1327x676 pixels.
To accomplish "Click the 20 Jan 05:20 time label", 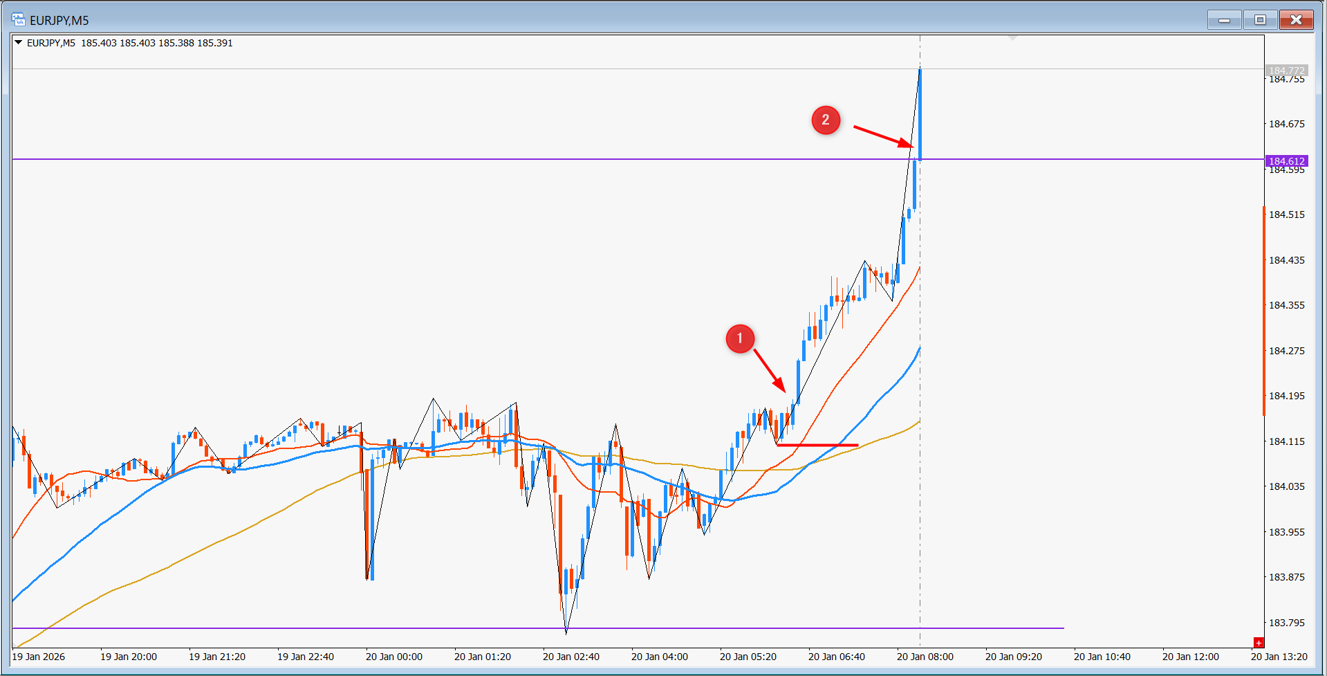I will click(x=748, y=657).
